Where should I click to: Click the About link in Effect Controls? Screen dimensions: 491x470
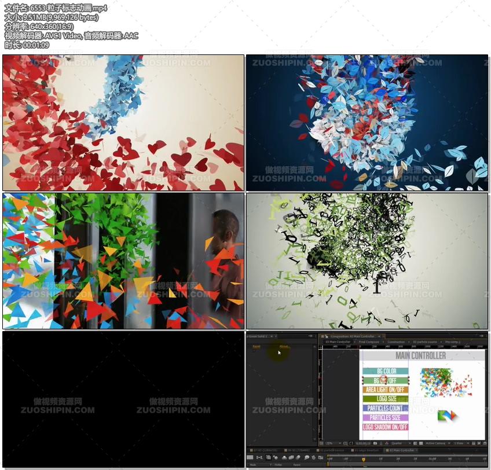click(x=284, y=347)
